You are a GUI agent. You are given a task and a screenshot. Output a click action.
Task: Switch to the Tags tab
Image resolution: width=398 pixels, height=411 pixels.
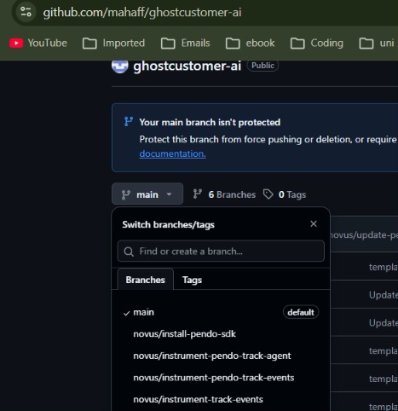coord(192,280)
